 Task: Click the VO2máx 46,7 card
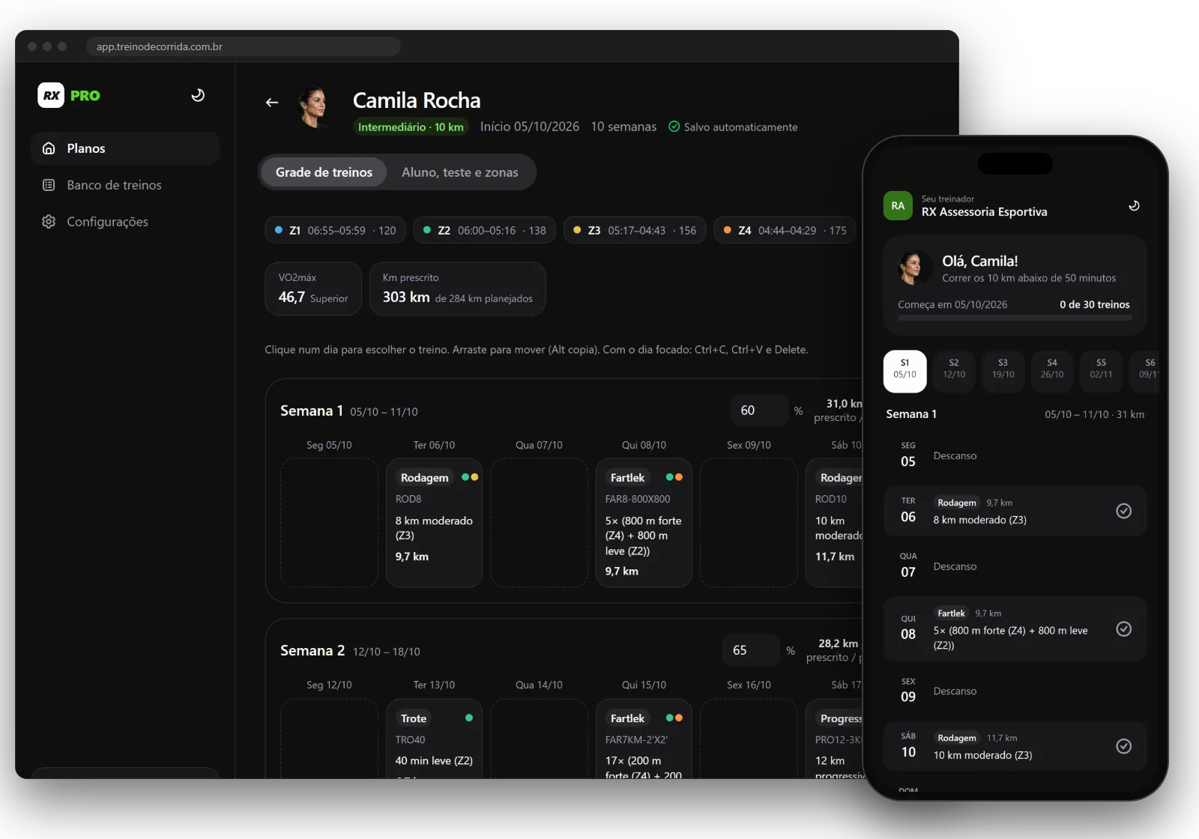(x=313, y=288)
